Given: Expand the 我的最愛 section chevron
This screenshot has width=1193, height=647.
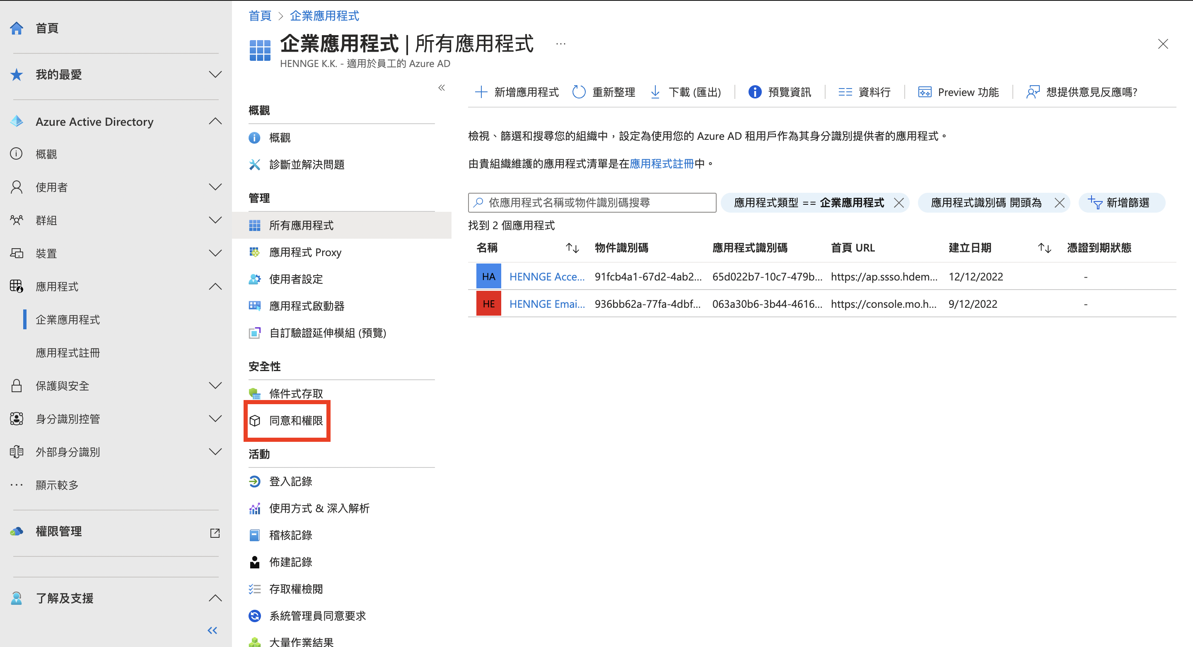Looking at the screenshot, I should pyautogui.click(x=215, y=74).
